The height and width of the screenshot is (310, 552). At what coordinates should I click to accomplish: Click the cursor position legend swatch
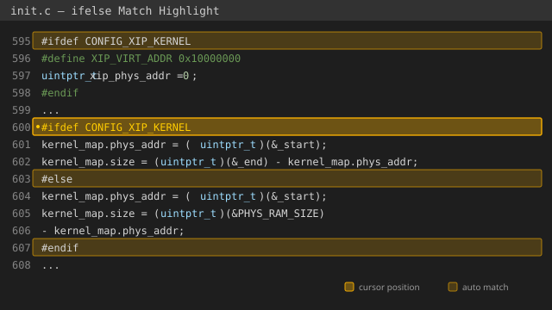pyautogui.click(x=348, y=287)
